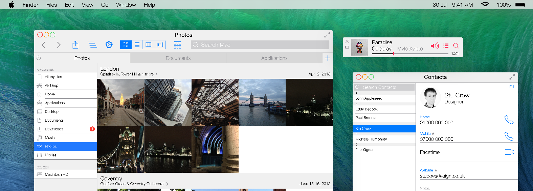Click Edit in the Contacts card

click(512, 87)
